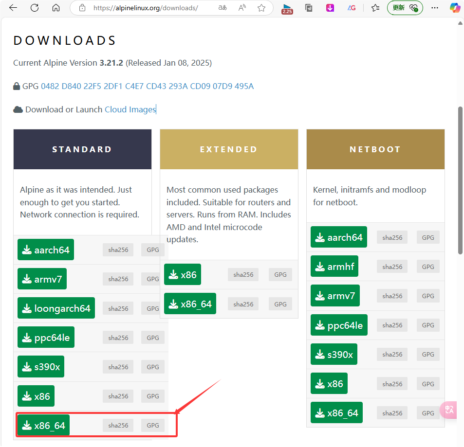This screenshot has height=447, width=464.
Task: Download Extended x86_64 image
Action: pos(190,304)
